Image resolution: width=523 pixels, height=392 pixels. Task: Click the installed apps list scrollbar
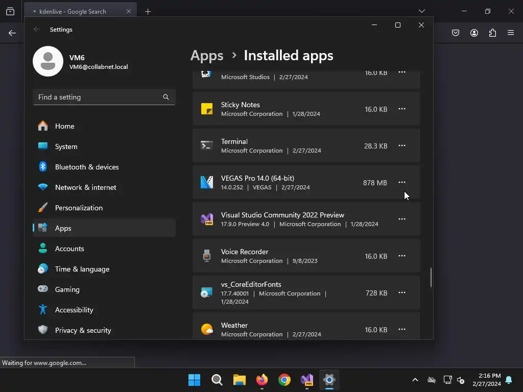tap(431, 277)
